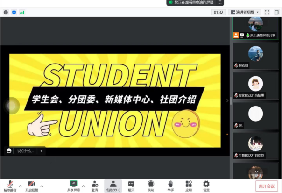Raise hand using the 举手 icon
The image size is (282, 193).
click(170, 184)
